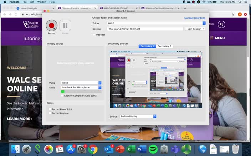The width and height of the screenshot is (251, 156).
Task: Check Capture Computer Audio (beta)
Action: point(62,95)
